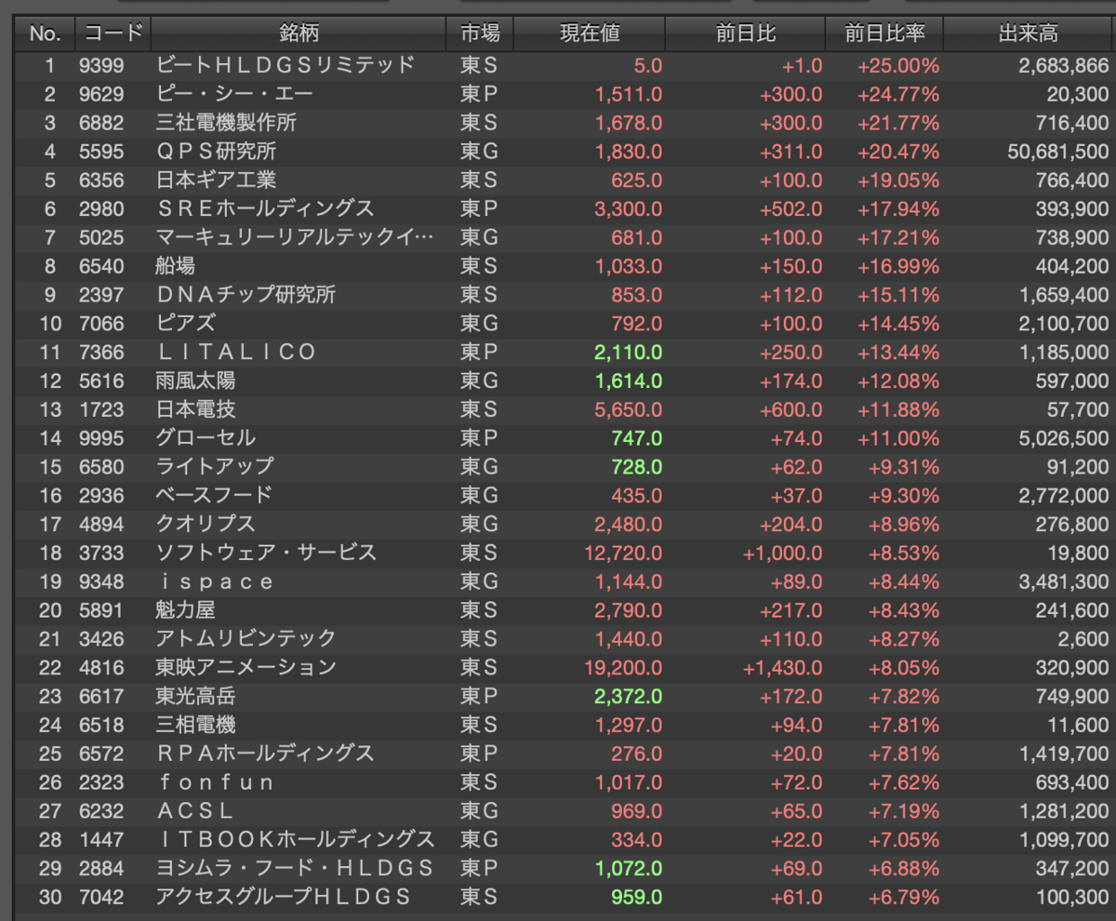Select stock name ライトアップ
The height and width of the screenshot is (921, 1116).
click(216, 466)
